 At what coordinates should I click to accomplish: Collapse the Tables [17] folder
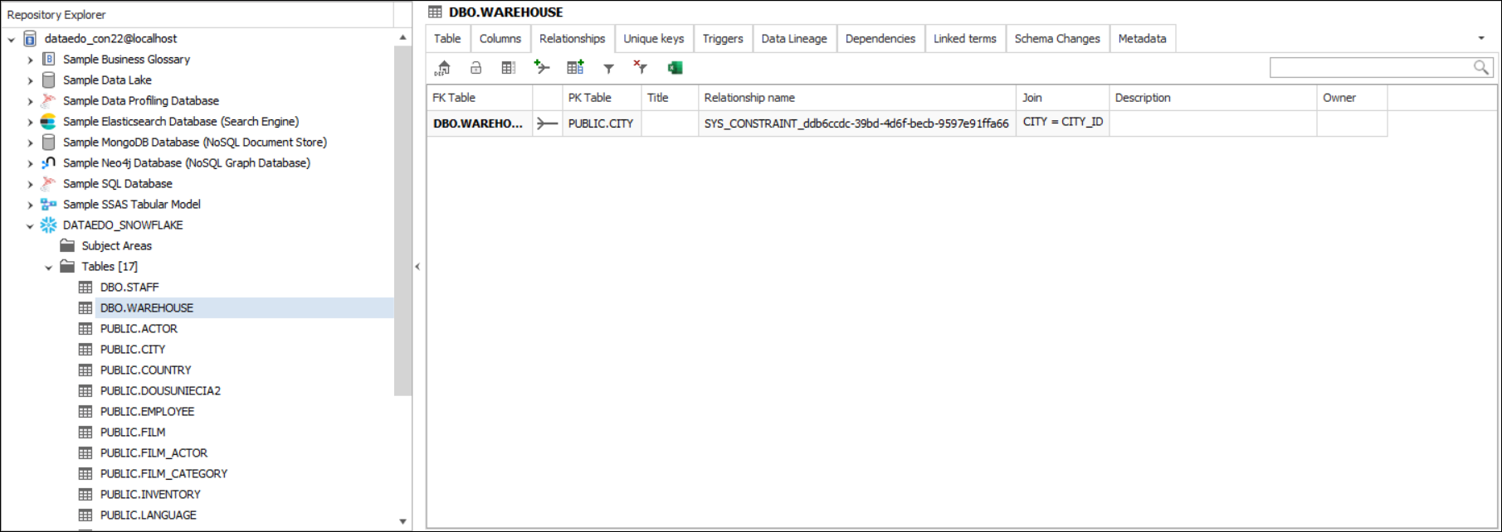point(49,267)
